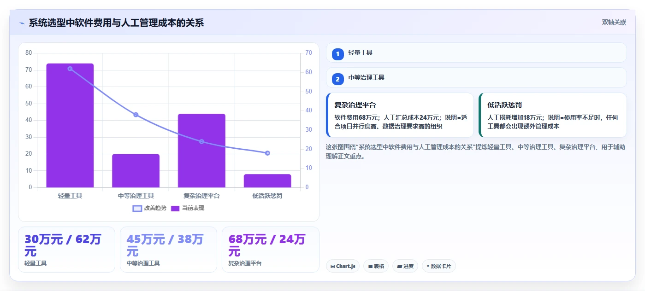Click the 进度 tag
The image size is (645, 291).
[405, 266]
